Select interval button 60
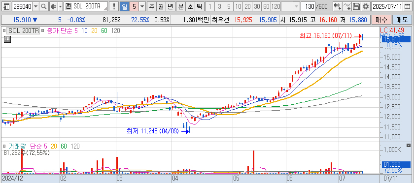The image size is (414, 183). (266, 6)
